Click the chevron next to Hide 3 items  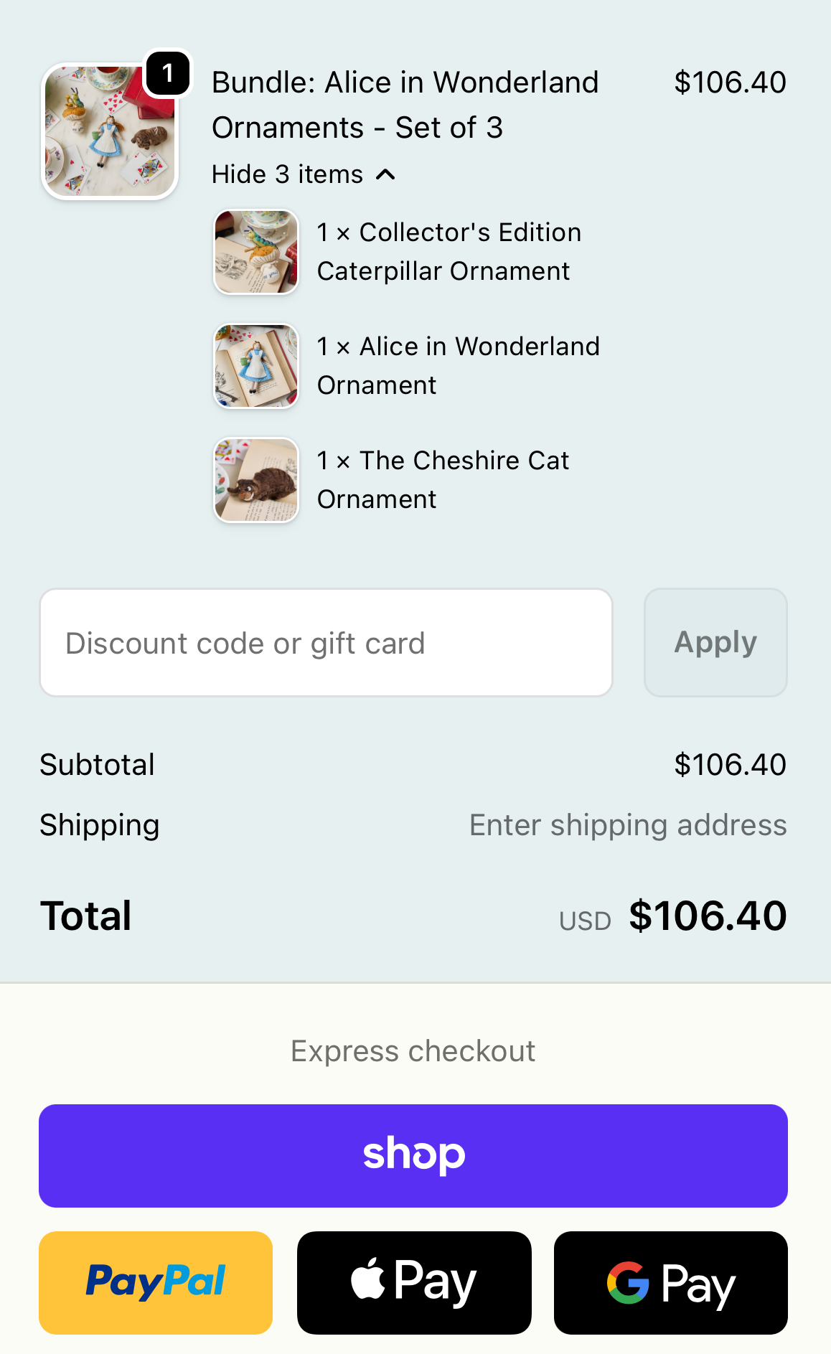click(386, 174)
